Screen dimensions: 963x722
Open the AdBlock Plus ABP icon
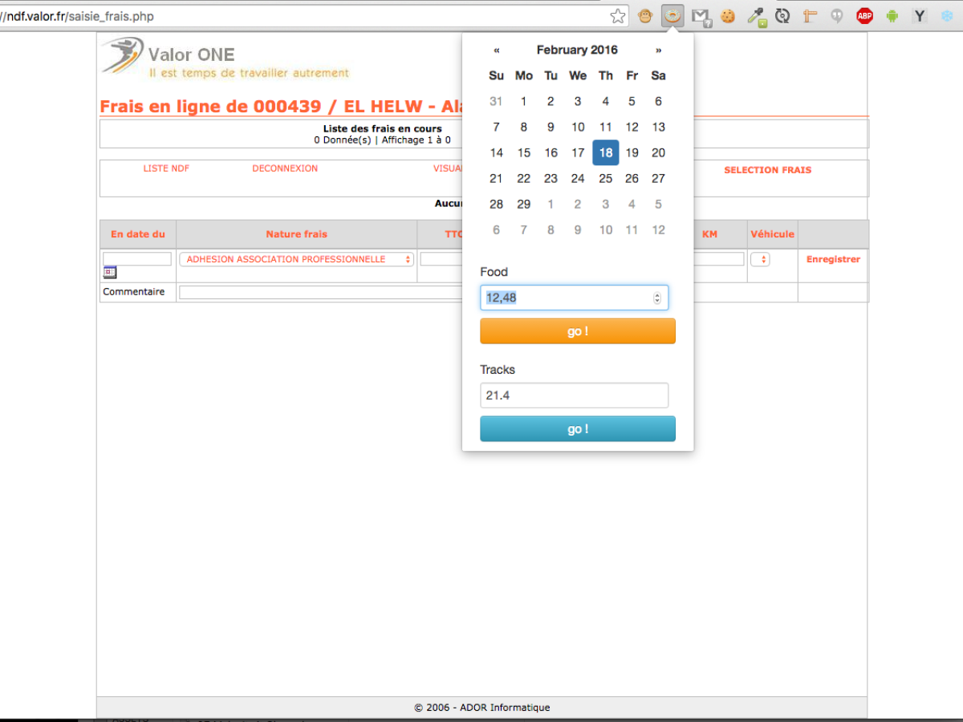pyautogui.click(x=864, y=15)
